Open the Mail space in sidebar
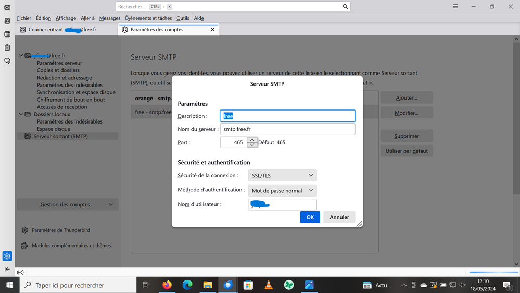The height and width of the screenshot is (293, 520). coord(7,8)
